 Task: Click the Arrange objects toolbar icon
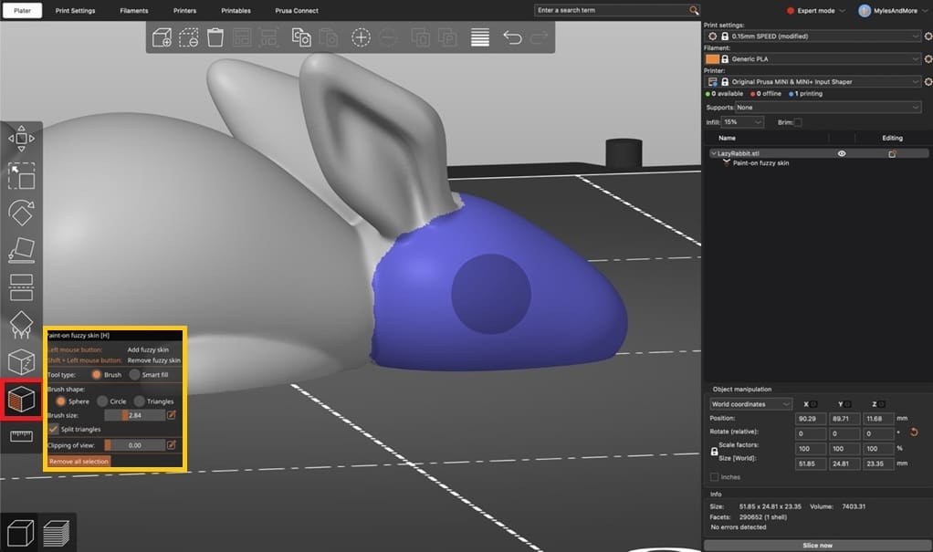click(242, 37)
